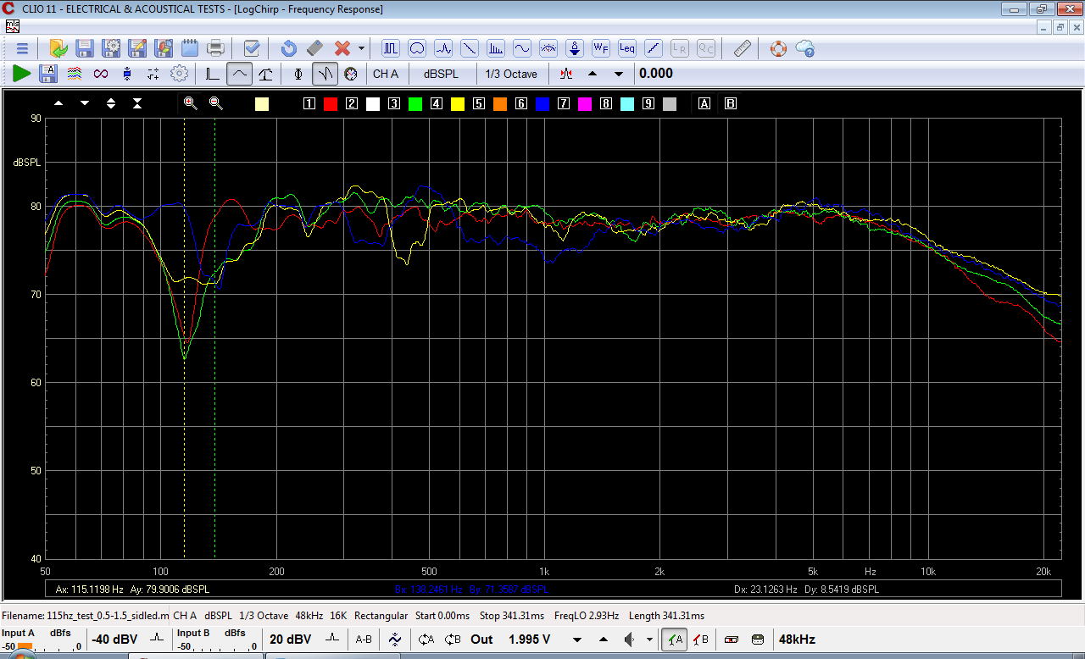The width and height of the screenshot is (1085, 659).
Task: Start measurement with green Go button
Action: [22, 74]
